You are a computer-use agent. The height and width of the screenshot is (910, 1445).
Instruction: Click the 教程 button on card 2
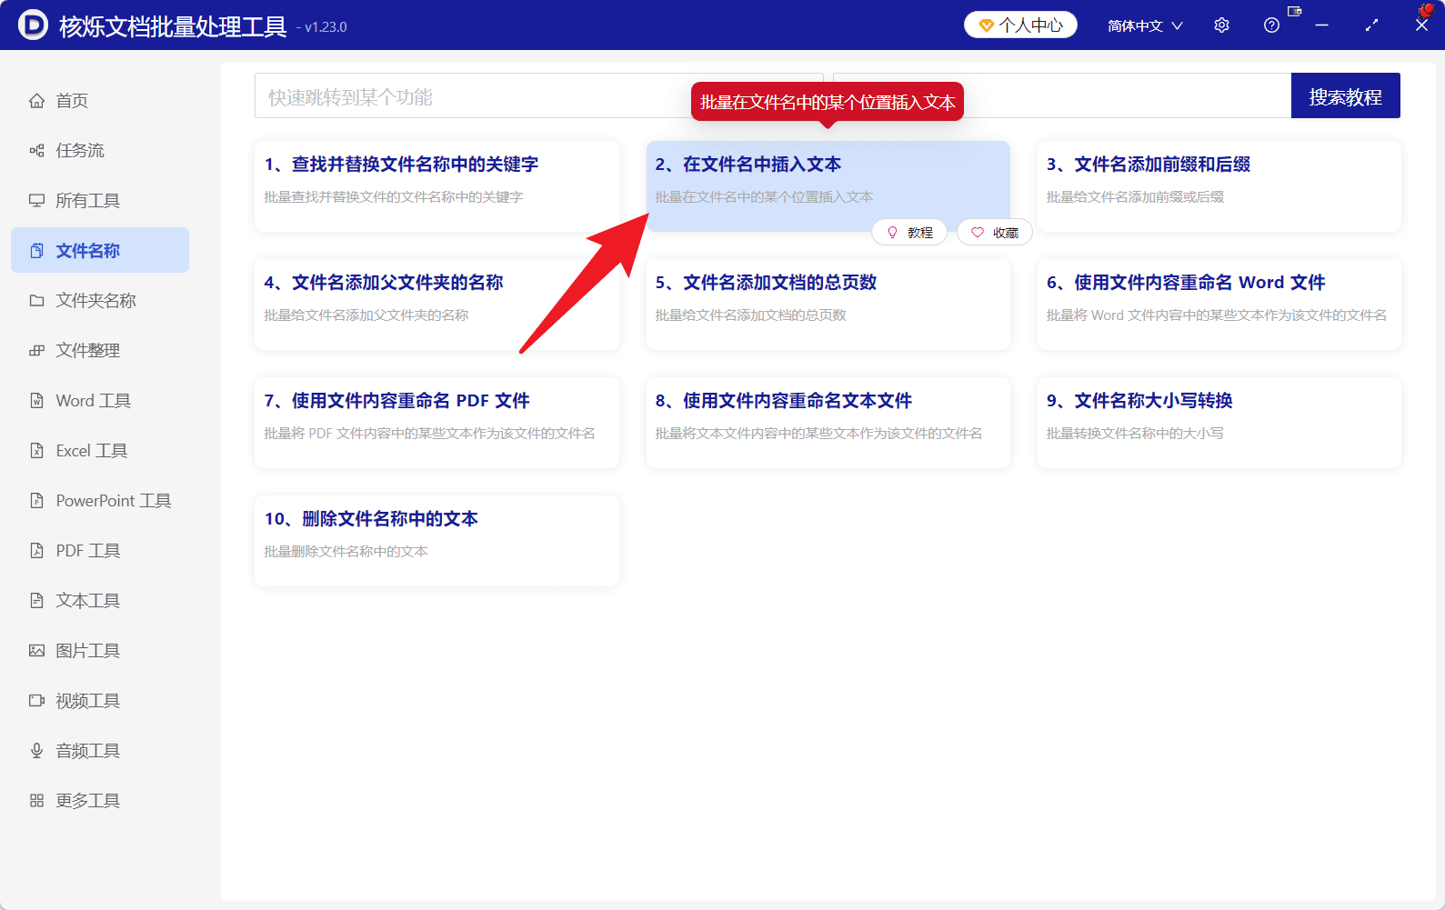click(x=909, y=233)
